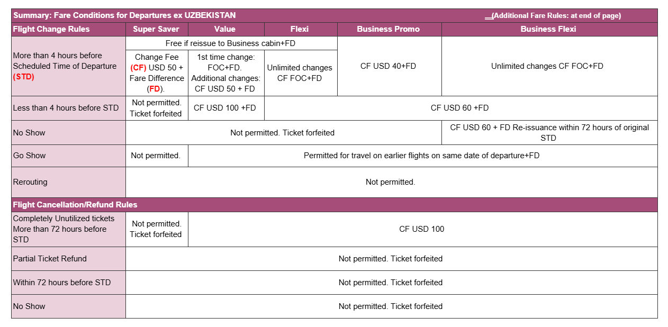Viewport: 668px width, 327px height.
Task: Click the Go Show row label
Action: 68,156
